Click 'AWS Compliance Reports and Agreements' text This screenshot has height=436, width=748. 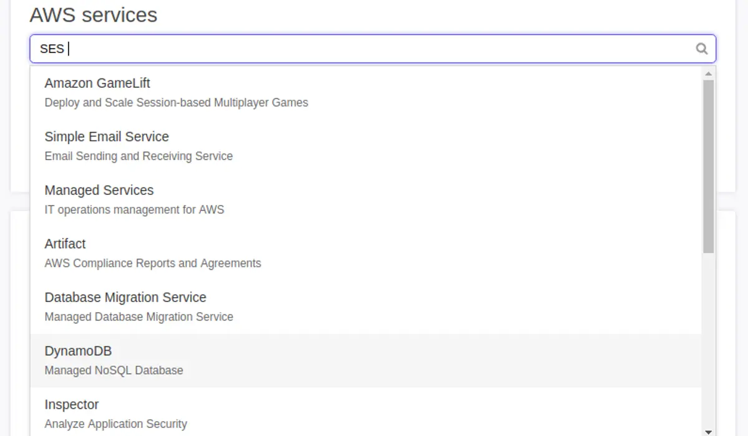point(153,263)
